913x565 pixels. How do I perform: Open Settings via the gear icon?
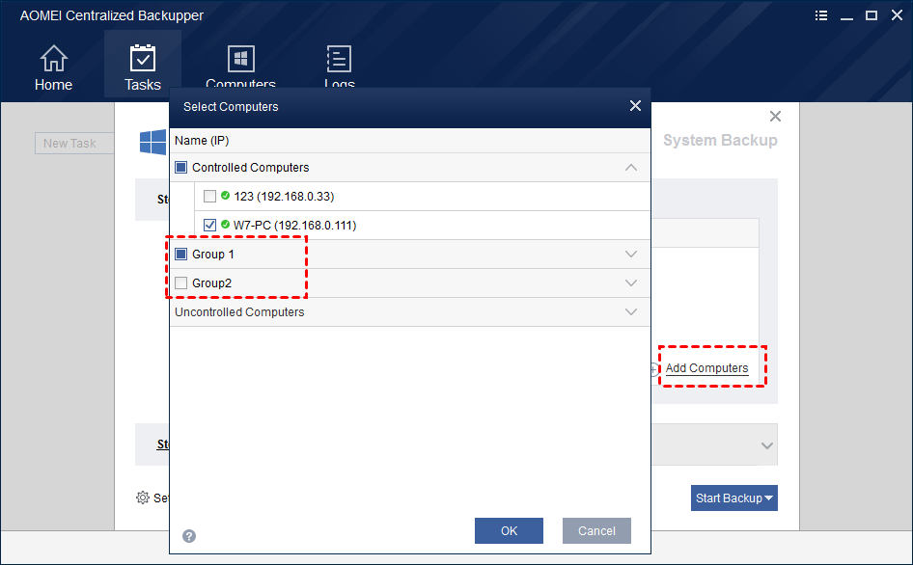[x=143, y=498]
